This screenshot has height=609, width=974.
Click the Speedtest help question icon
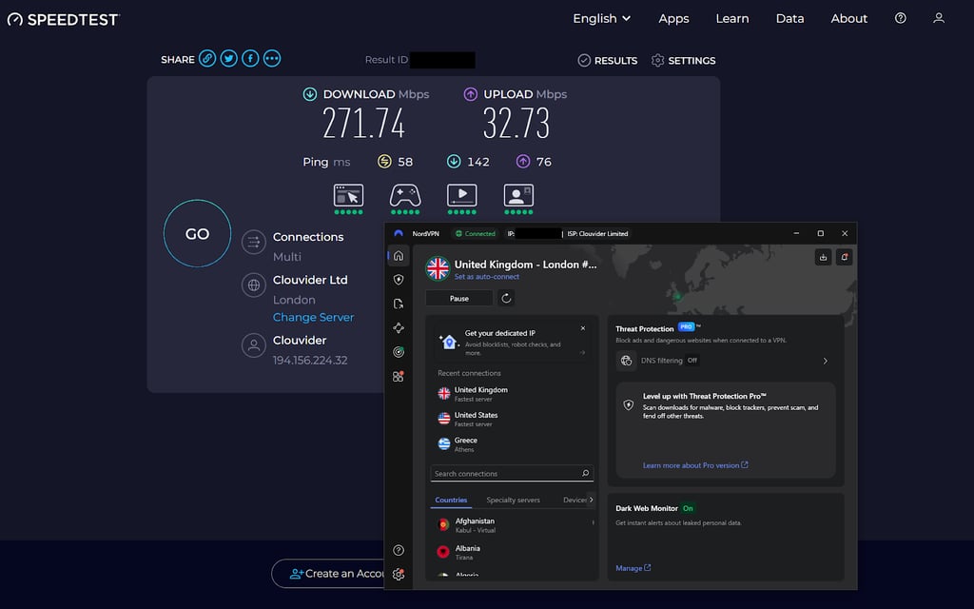click(x=900, y=18)
